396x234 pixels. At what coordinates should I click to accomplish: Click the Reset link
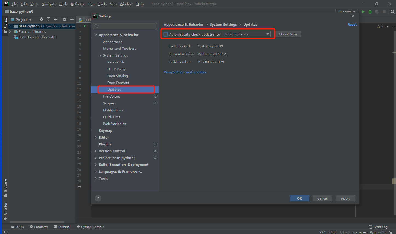point(352,25)
